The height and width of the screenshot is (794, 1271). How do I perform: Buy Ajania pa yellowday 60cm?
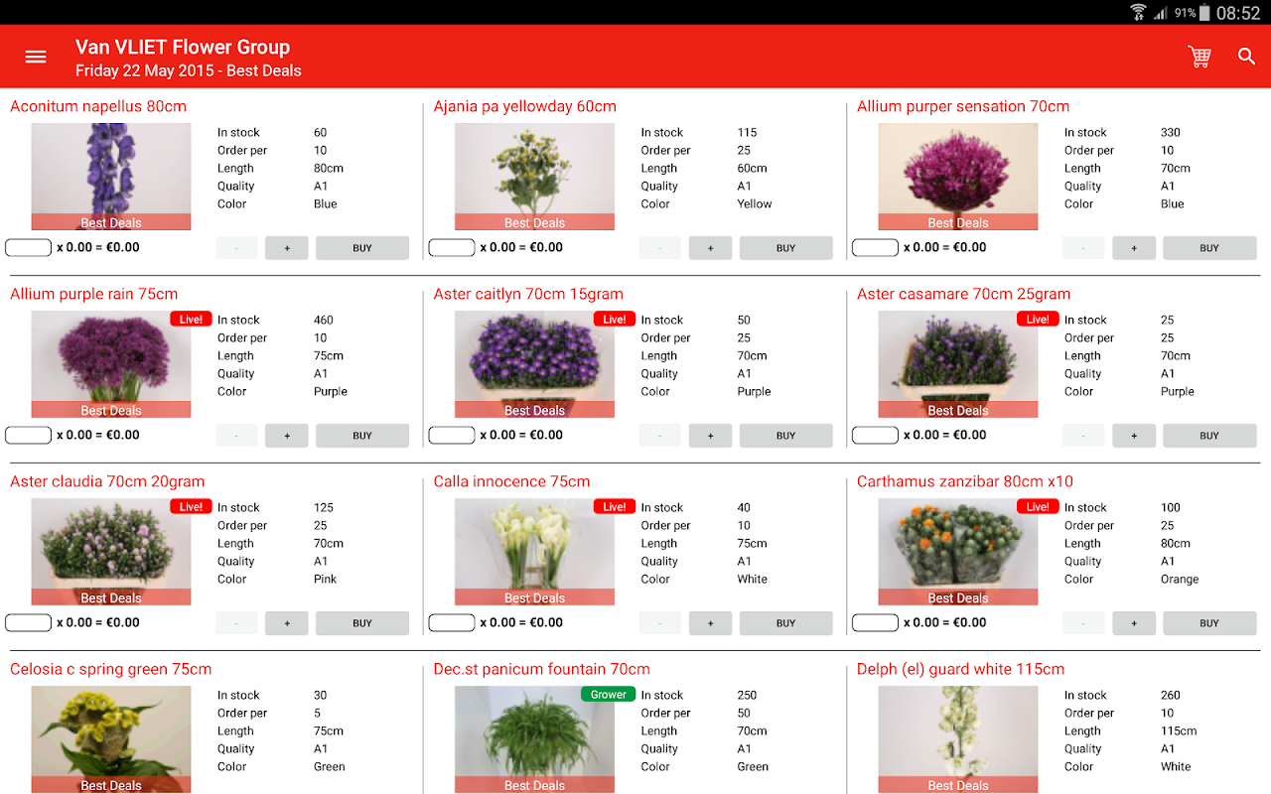tap(785, 248)
